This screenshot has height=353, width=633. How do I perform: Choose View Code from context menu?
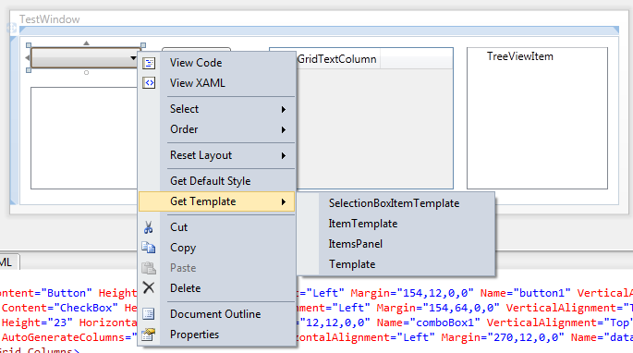pos(217,63)
